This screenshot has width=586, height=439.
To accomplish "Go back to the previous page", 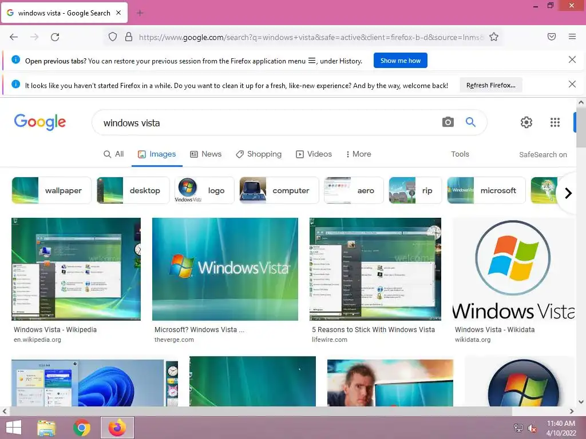I will coord(14,37).
